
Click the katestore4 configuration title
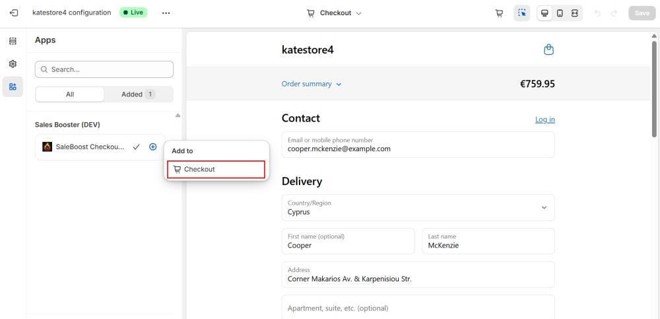pyautogui.click(x=71, y=13)
